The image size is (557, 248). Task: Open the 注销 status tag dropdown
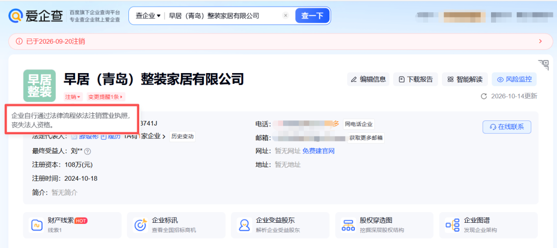point(73,97)
